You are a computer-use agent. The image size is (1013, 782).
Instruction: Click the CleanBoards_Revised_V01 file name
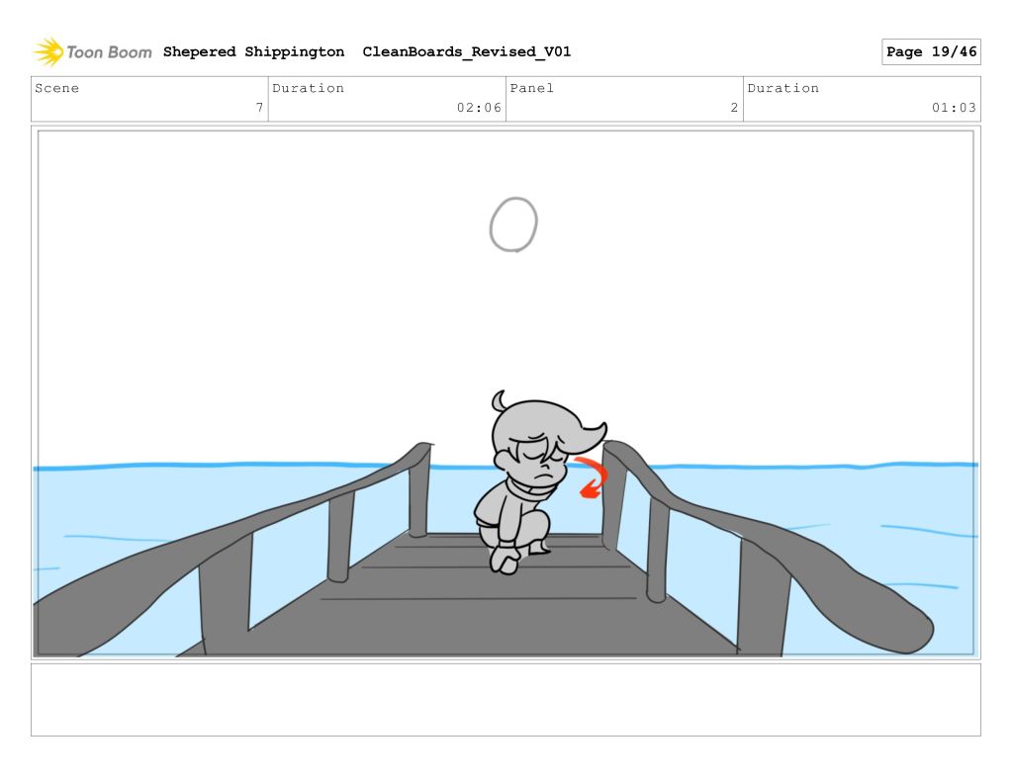coord(466,52)
